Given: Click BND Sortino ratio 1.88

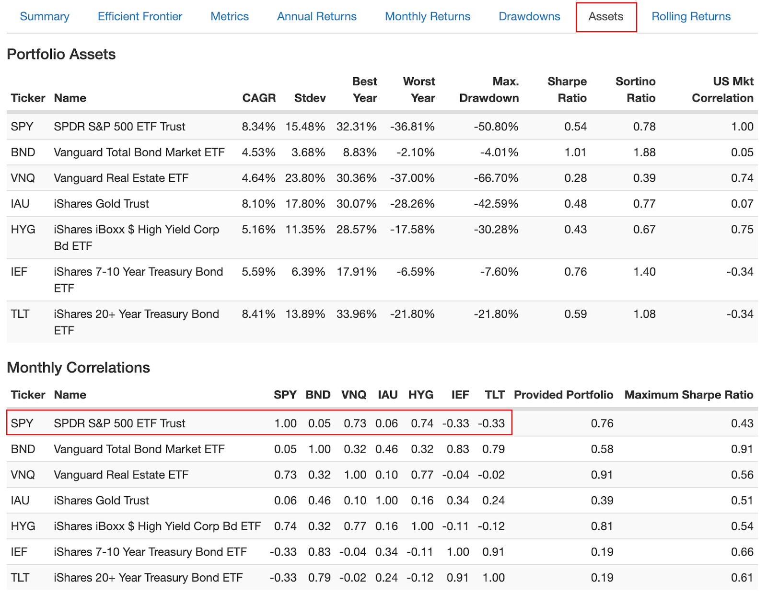Looking at the screenshot, I should coord(644,152).
